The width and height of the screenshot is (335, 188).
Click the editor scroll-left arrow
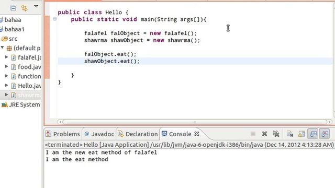pyautogui.click(x=60, y=122)
